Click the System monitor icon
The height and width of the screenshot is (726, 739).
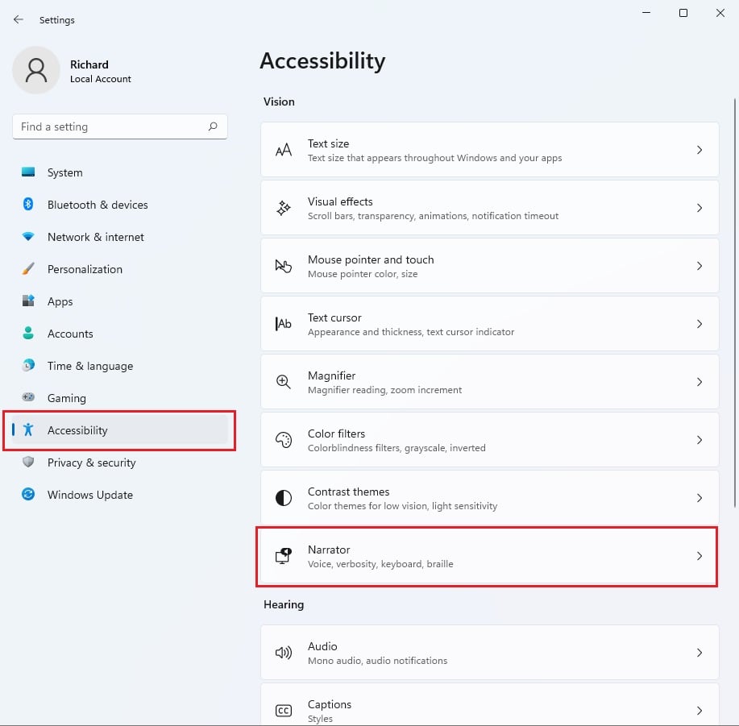[28, 172]
